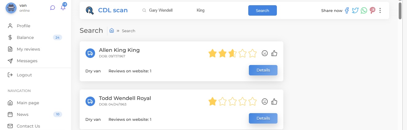Open Balance from the sidebar

click(x=25, y=37)
